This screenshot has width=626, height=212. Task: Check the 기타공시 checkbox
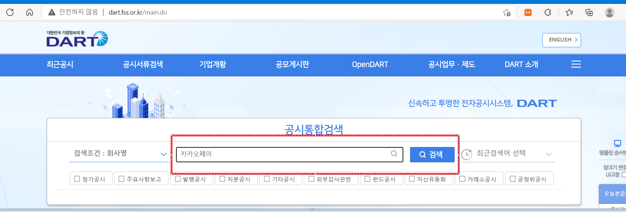(x=267, y=179)
